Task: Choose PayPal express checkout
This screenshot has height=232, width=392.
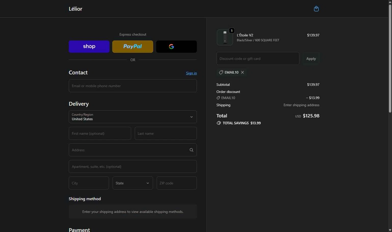Action: pos(133,47)
